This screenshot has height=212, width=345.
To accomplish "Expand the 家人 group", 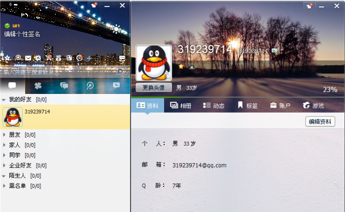I will tap(4, 145).
